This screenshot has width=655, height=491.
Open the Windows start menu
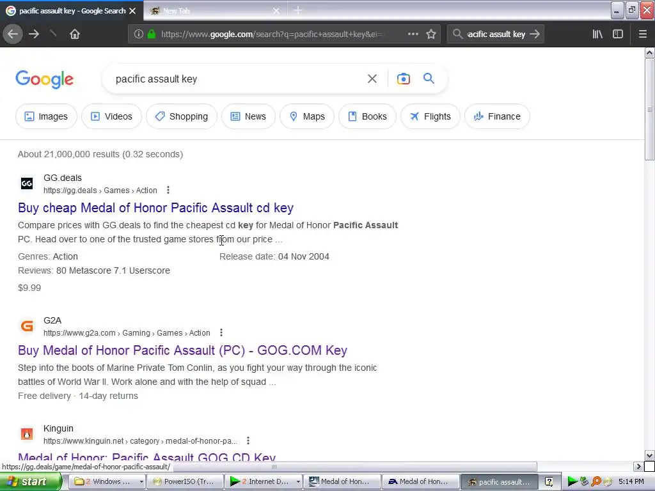[30, 481]
